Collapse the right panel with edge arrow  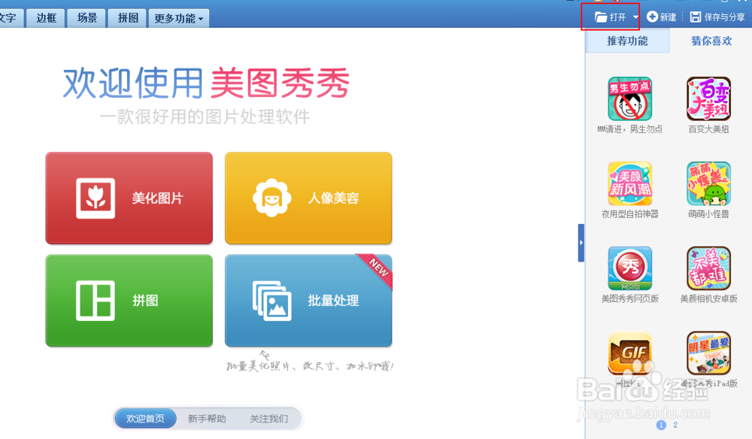[x=581, y=243]
